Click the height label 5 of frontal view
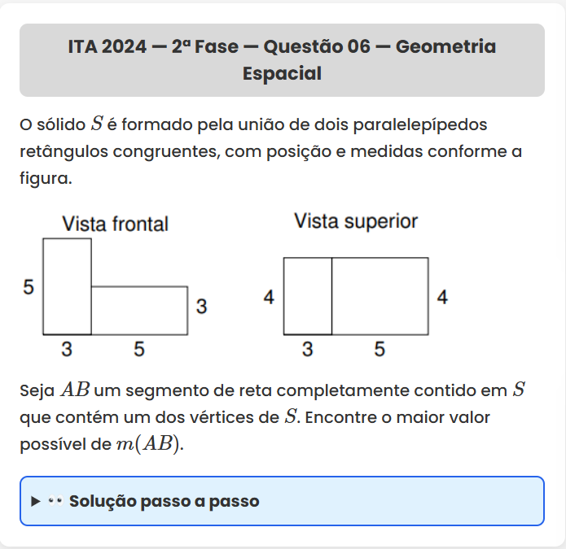 pos(28,287)
